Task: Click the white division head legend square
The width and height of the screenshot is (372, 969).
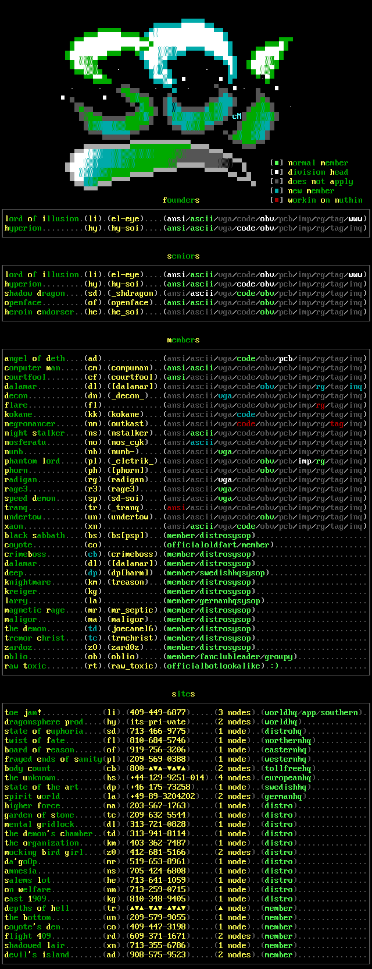Action: click(x=278, y=172)
